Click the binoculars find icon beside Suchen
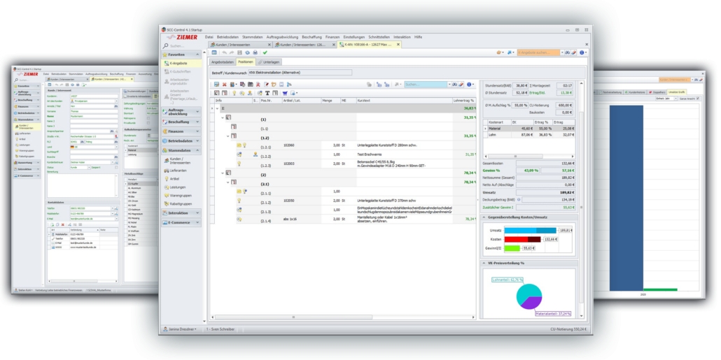Viewport: 721px width, 360px height. pos(454,85)
